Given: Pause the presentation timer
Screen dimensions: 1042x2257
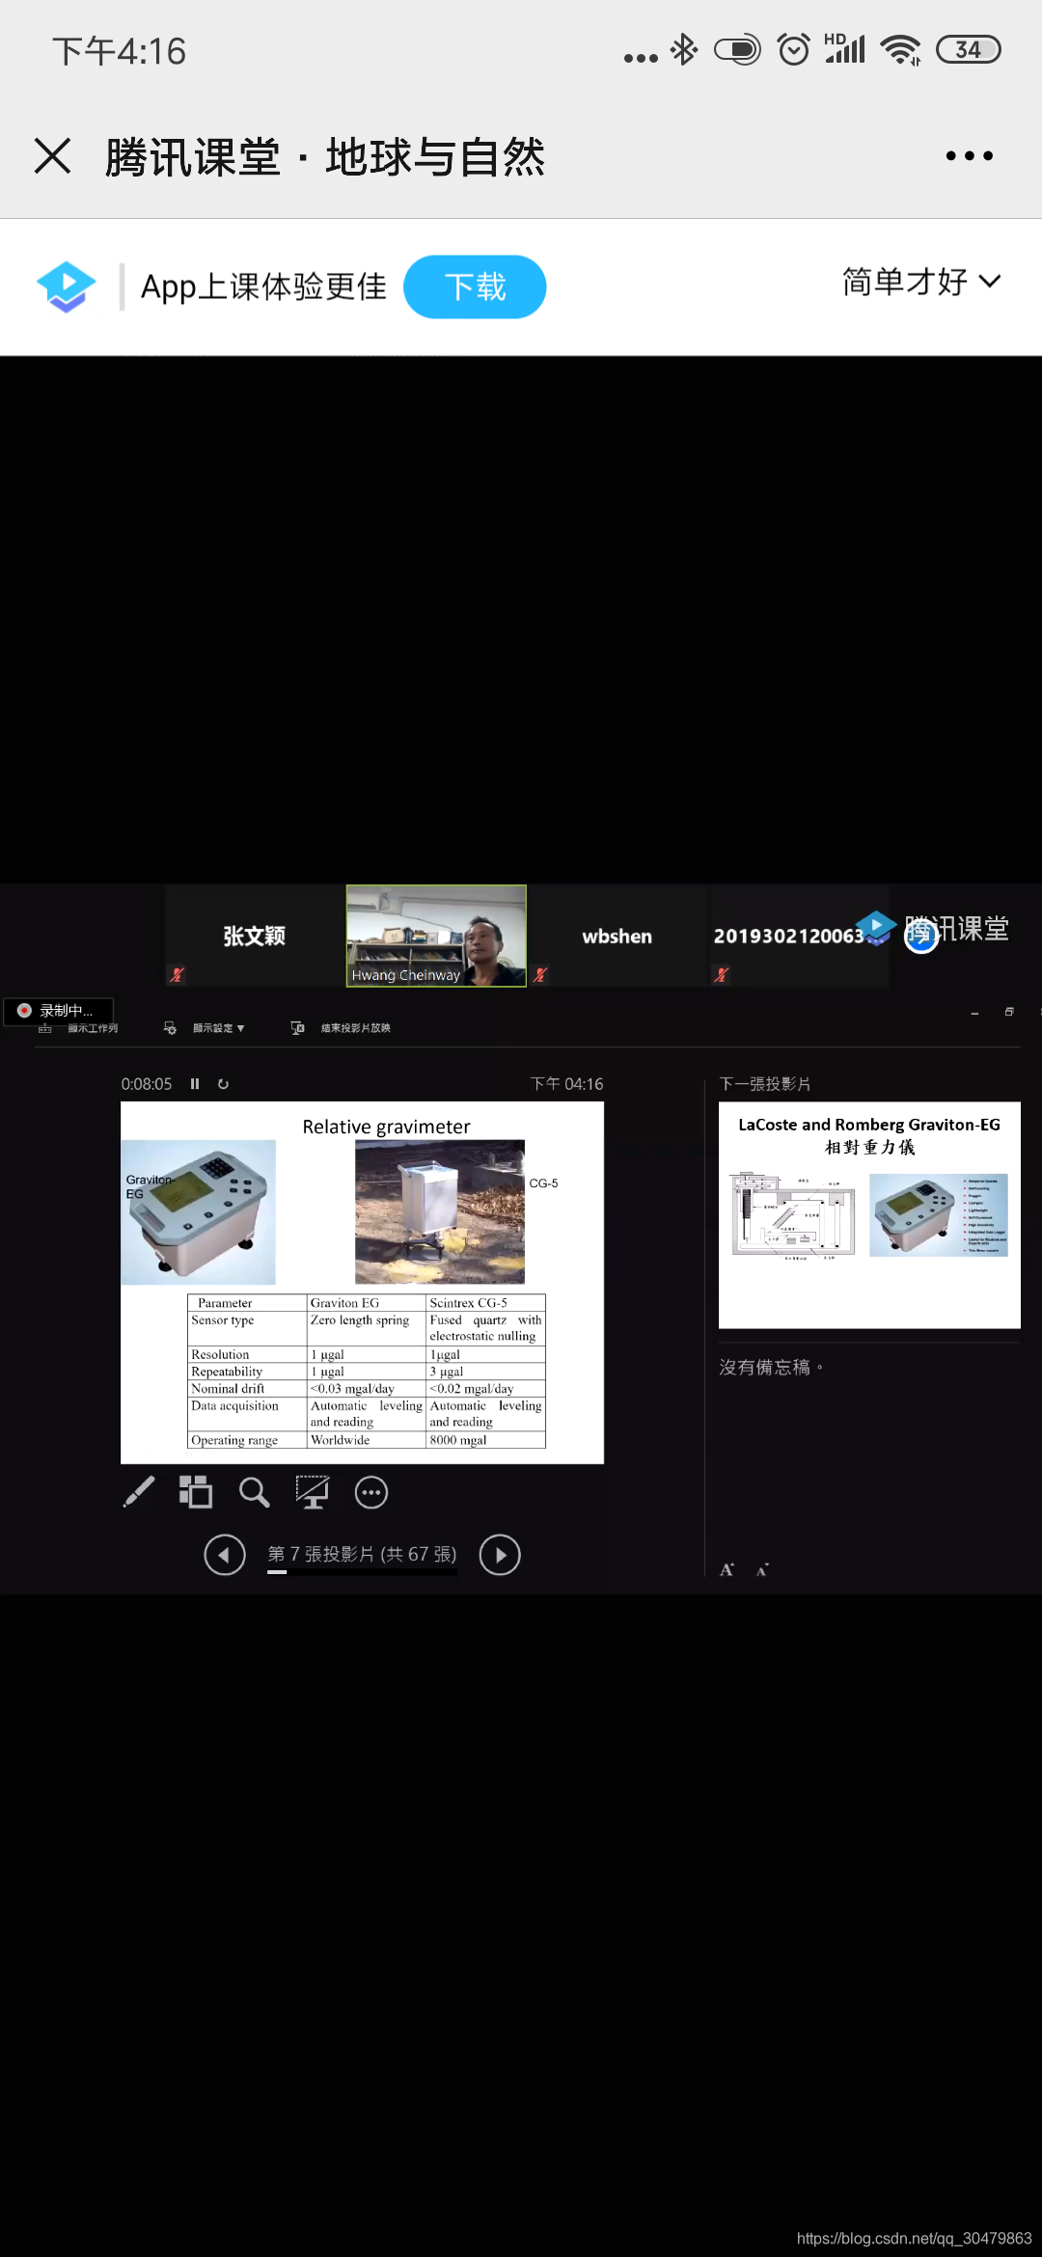Looking at the screenshot, I should [195, 1083].
